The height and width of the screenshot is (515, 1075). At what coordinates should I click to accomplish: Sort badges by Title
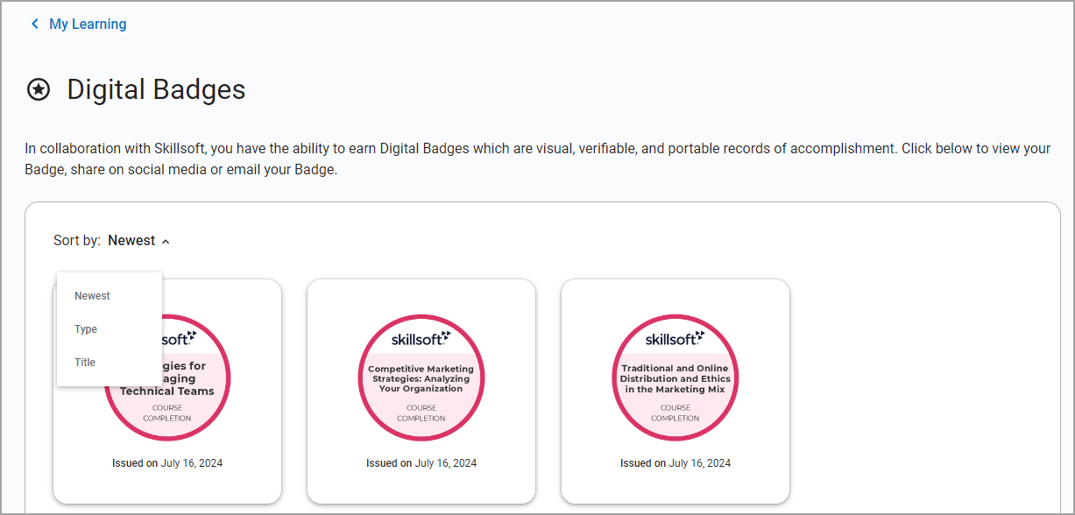85,363
